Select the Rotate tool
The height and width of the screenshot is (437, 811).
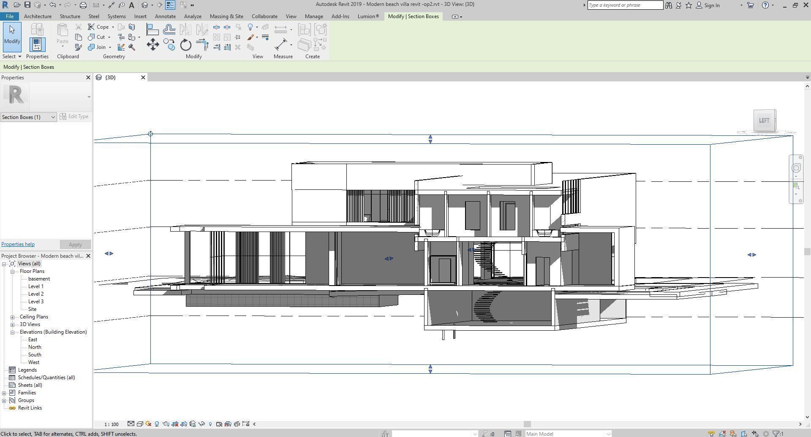[x=186, y=45]
